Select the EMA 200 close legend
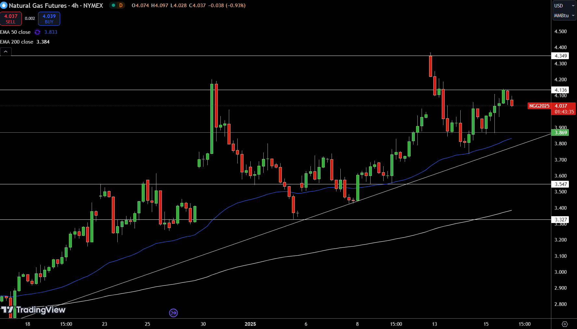This screenshot has height=329, width=577. pyautogui.click(x=17, y=42)
